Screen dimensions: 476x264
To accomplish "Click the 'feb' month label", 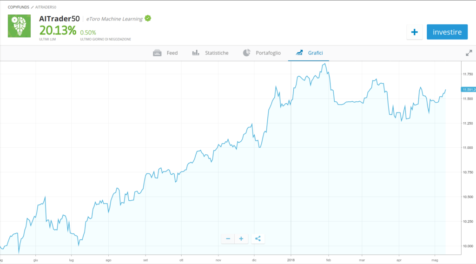I will click(x=329, y=260).
